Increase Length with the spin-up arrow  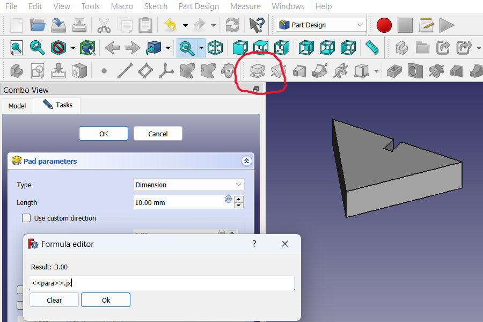pyautogui.click(x=239, y=199)
